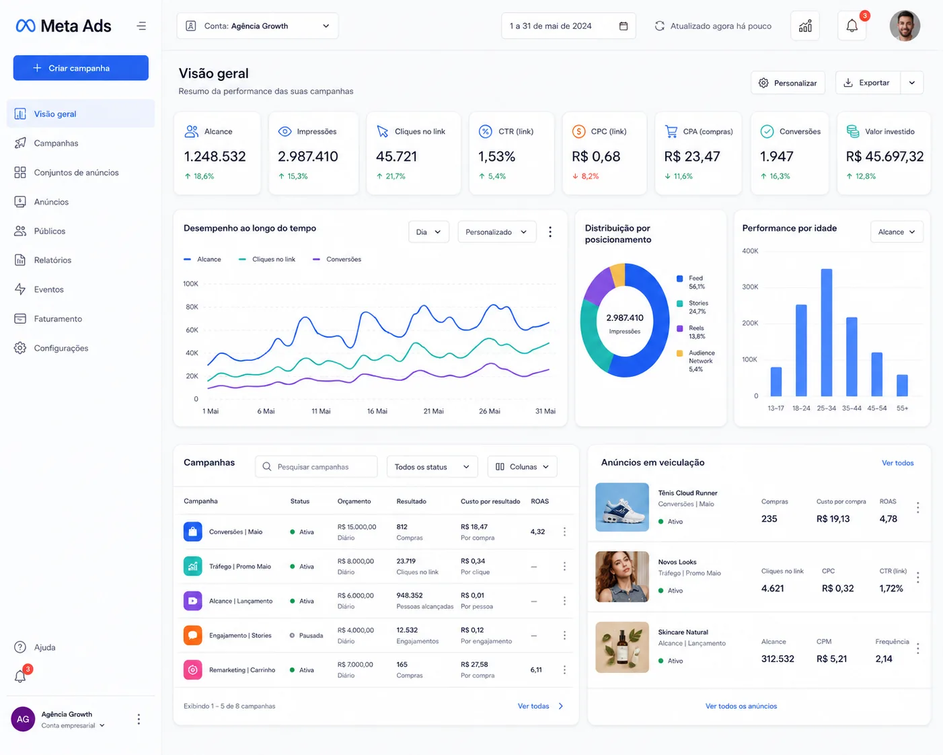Click the Reels purple color swatch in legend
The height and width of the screenshot is (755, 943).
[x=679, y=328]
